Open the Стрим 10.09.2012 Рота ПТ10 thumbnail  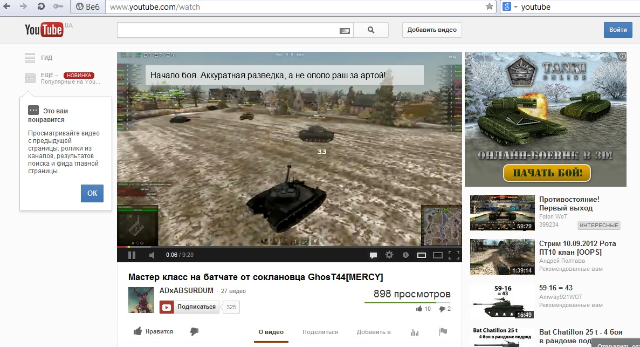[x=503, y=257]
